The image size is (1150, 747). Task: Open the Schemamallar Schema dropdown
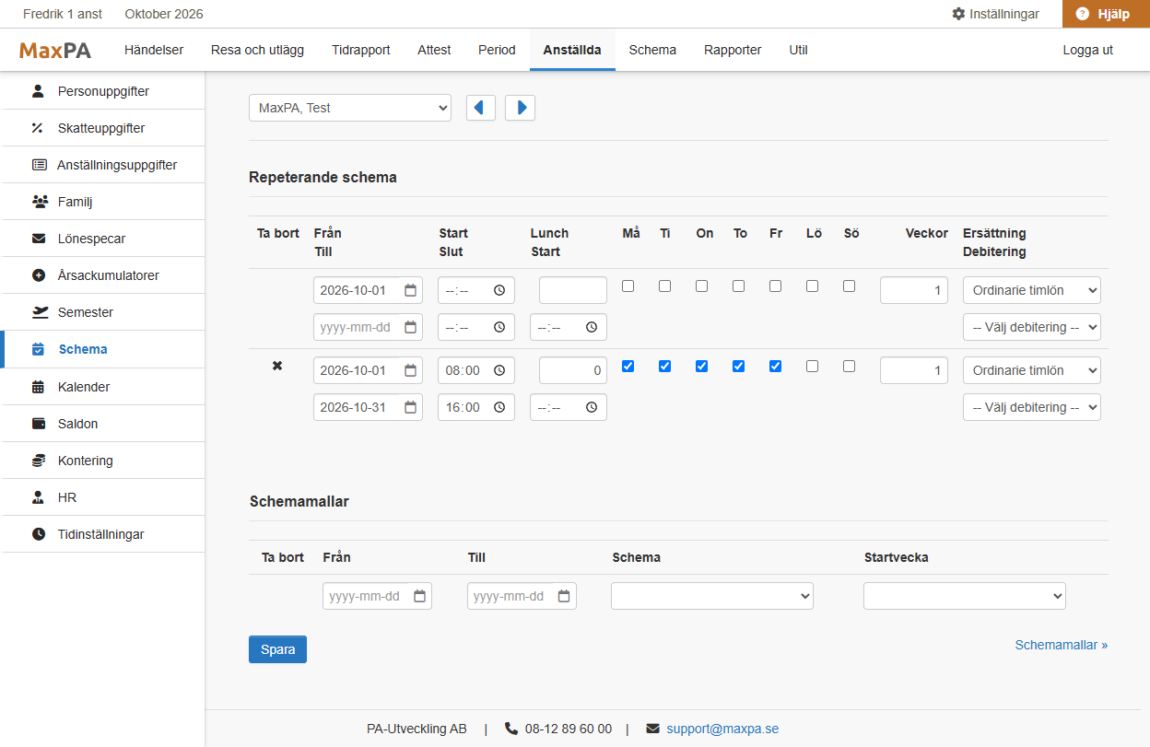point(712,596)
